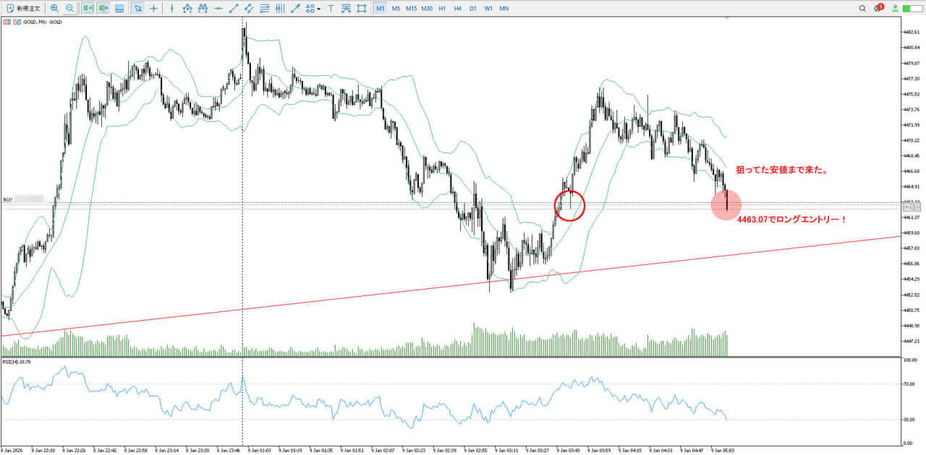This screenshot has height=455, width=926.
Task: Open the search magnifier icon
Action: pyautogui.click(x=862, y=9)
